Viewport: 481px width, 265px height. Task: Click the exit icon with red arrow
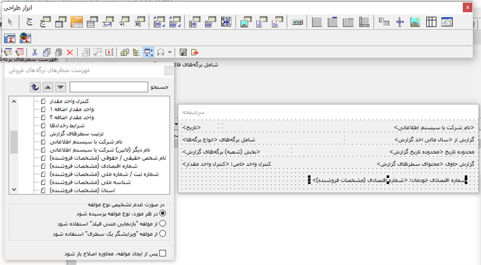[195, 53]
